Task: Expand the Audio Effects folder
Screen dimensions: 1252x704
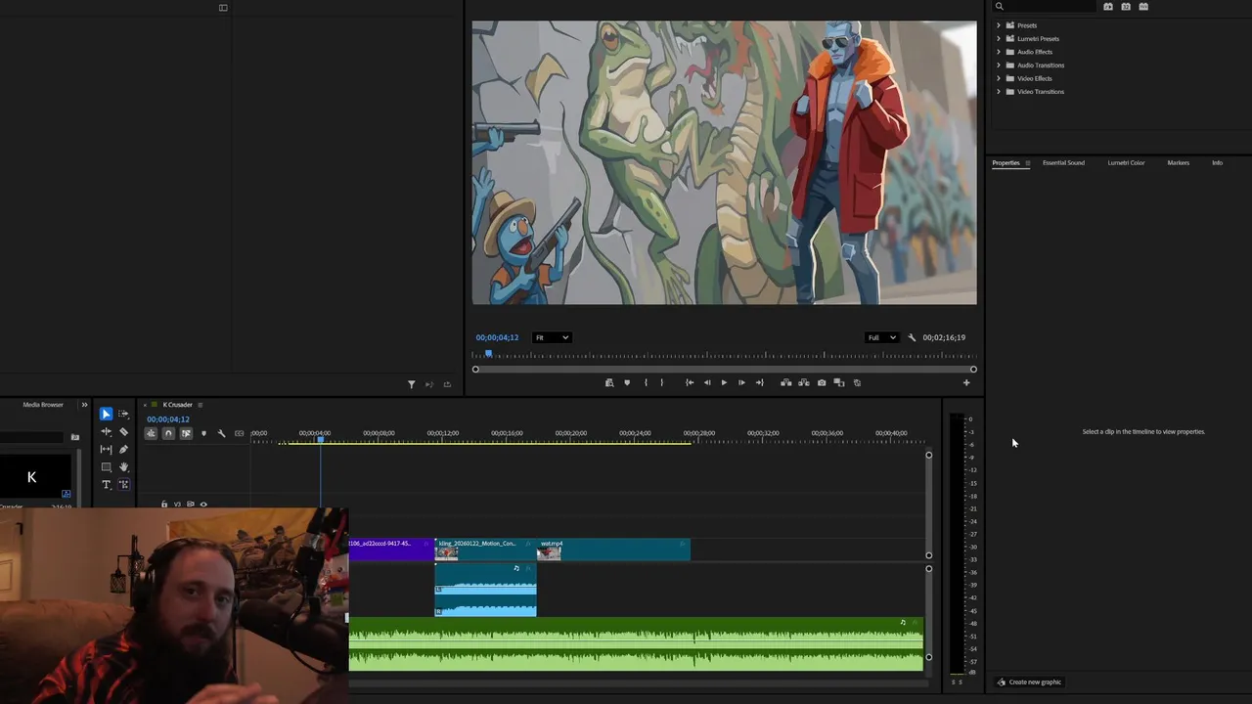Action: pos(999,52)
